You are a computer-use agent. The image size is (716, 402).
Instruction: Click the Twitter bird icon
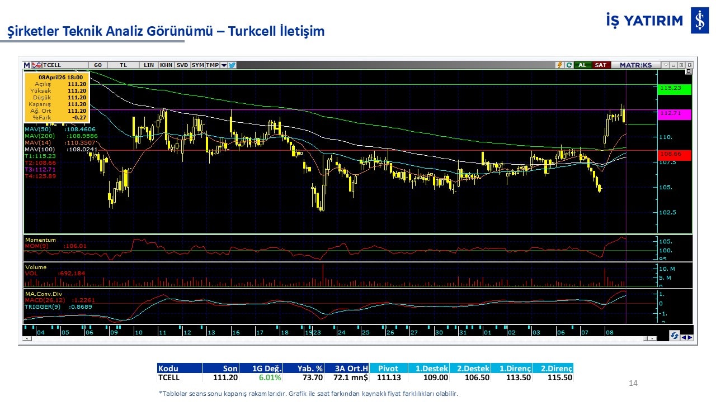pos(232,65)
